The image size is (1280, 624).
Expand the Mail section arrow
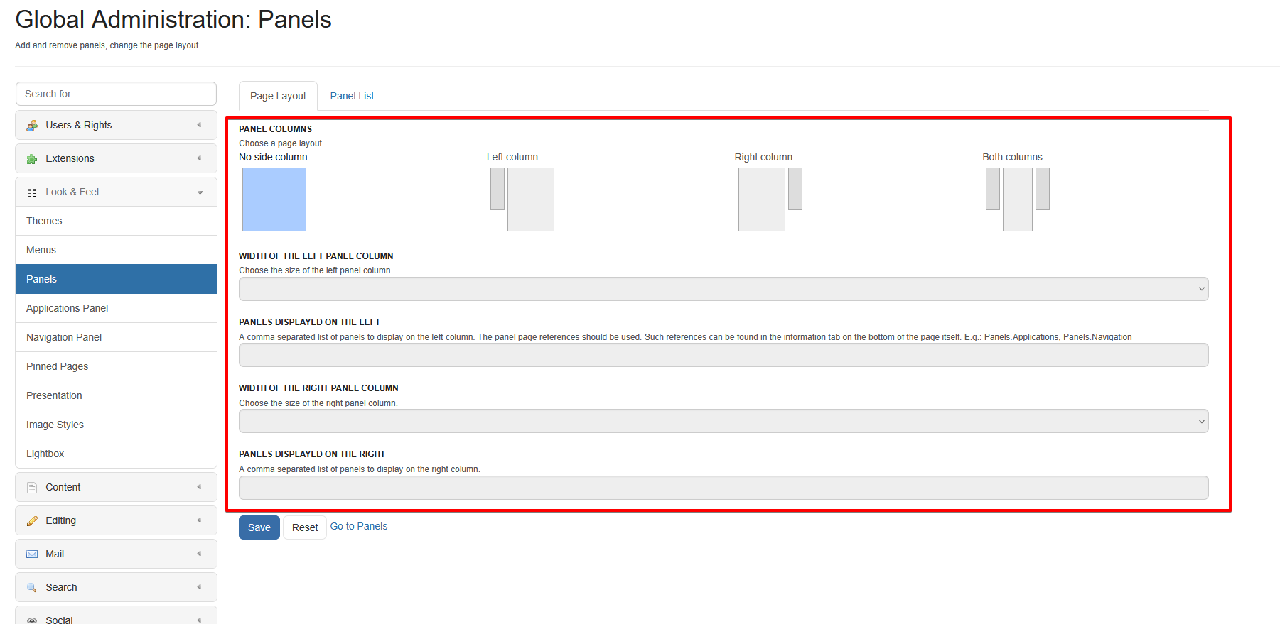click(199, 554)
